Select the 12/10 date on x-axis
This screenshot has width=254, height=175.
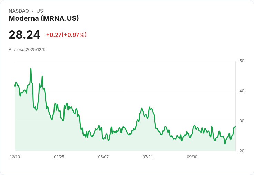tap(15, 157)
